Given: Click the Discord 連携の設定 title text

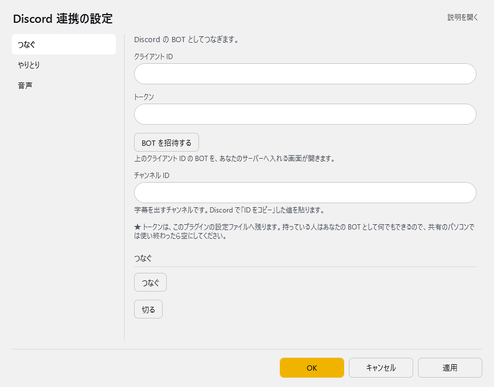Looking at the screenshot, I should tap(63, 19).
